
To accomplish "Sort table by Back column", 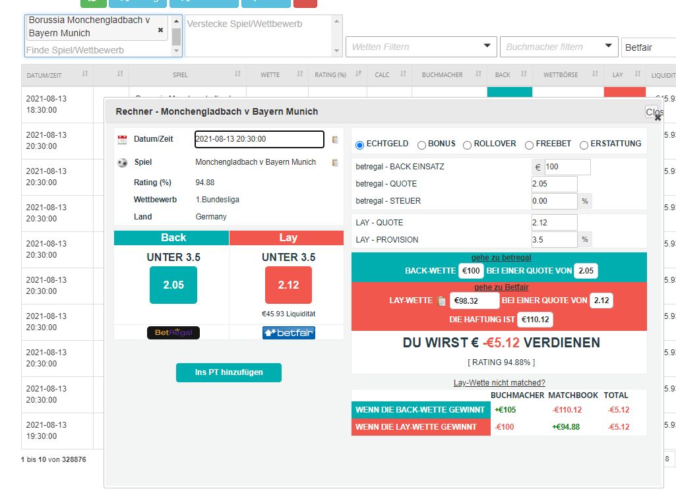I will click(524, 74).
